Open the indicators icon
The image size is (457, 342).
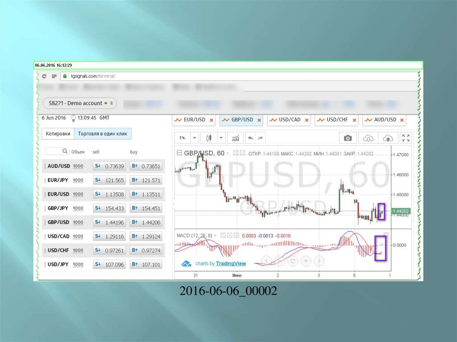(x=236, y=138)
